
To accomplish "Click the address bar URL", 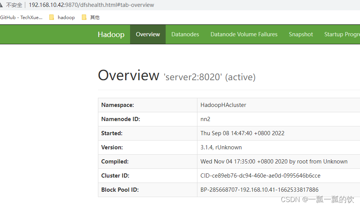I will point(91,5).
